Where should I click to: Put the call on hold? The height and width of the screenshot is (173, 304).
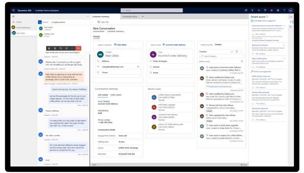[55, 48]
